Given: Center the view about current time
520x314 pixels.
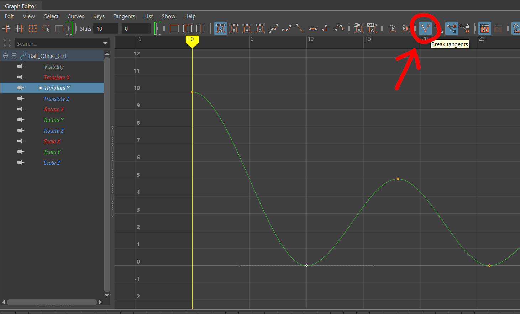Looking at the screenshot, I should [201, 28].
